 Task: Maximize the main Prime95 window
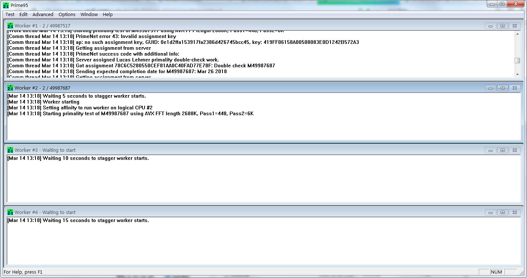502,4
